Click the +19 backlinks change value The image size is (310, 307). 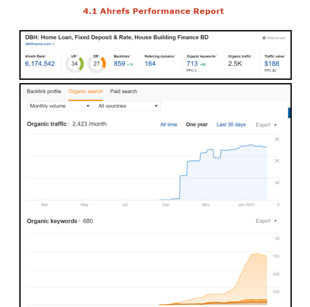click(130, 65)
